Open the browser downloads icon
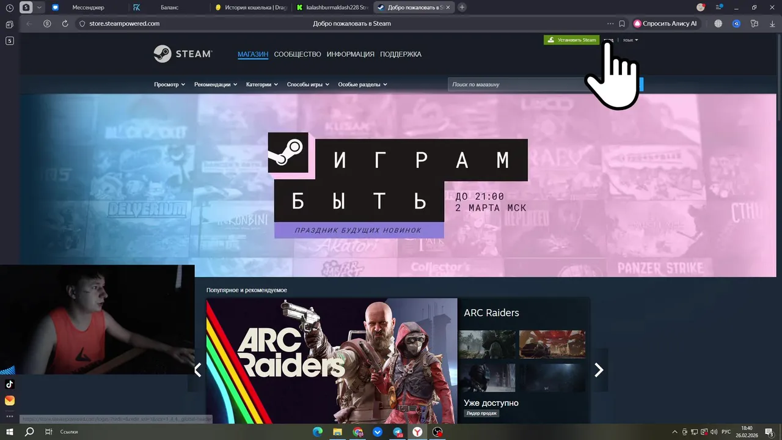 pos(772,23)
